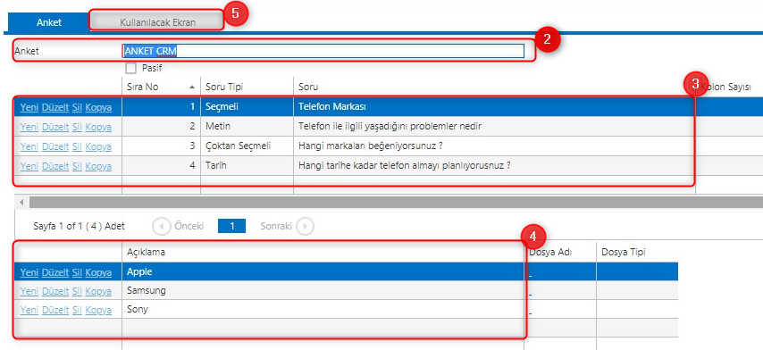Viewport: 763px width, 350px height.
Task: Click Kopya in the Telefon Markası row
Action: point(98,107)
